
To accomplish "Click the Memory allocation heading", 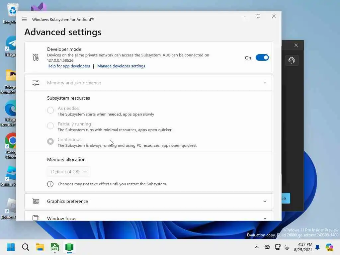I will [66, 159].
